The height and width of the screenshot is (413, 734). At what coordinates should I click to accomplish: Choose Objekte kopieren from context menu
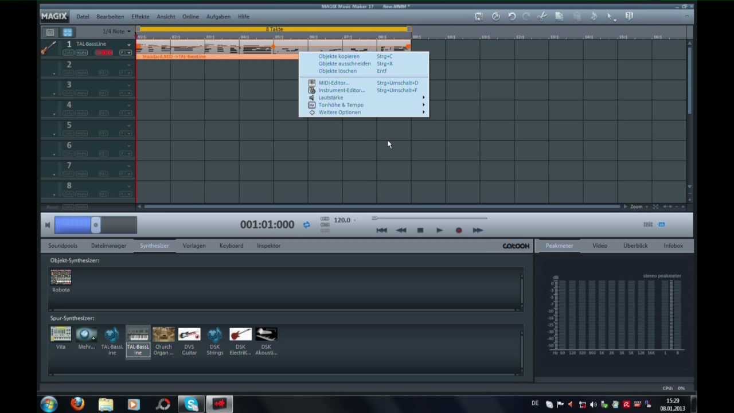tap(339, 56)
